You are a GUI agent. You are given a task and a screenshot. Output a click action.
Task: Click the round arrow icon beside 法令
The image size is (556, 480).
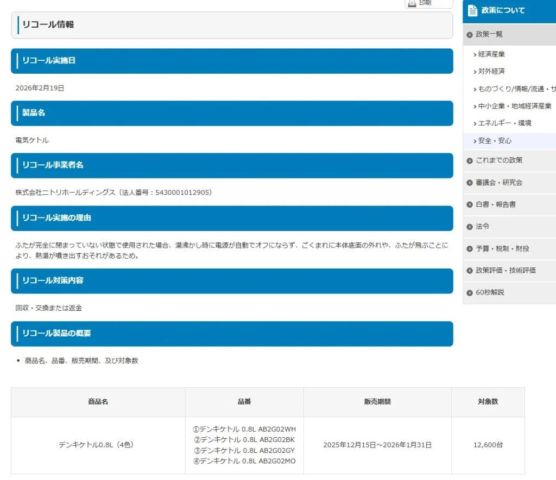click(x=470, y=227)
